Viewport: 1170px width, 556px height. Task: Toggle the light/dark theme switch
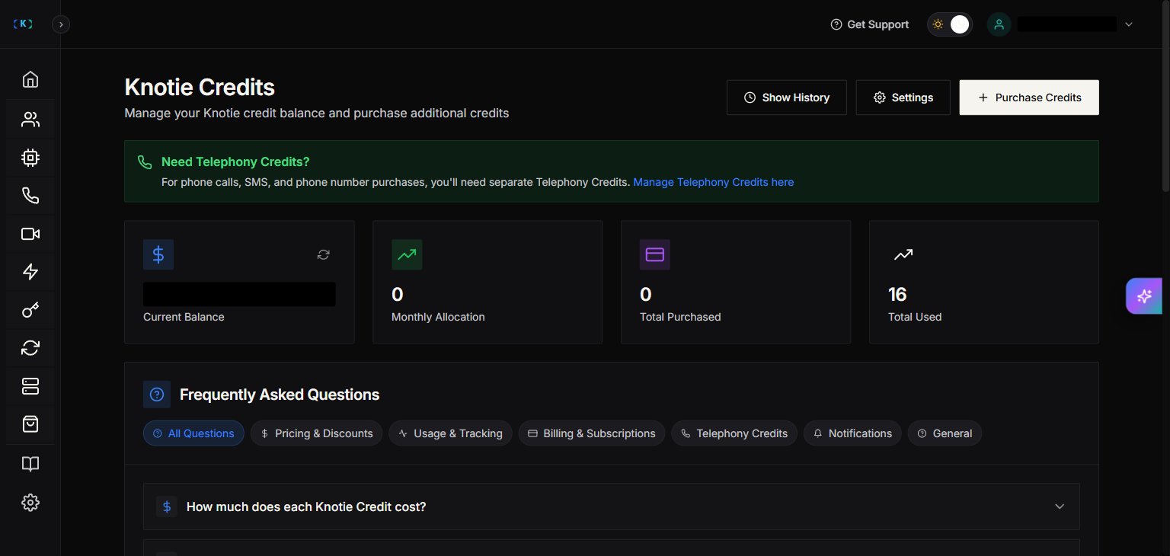(949, 24)
